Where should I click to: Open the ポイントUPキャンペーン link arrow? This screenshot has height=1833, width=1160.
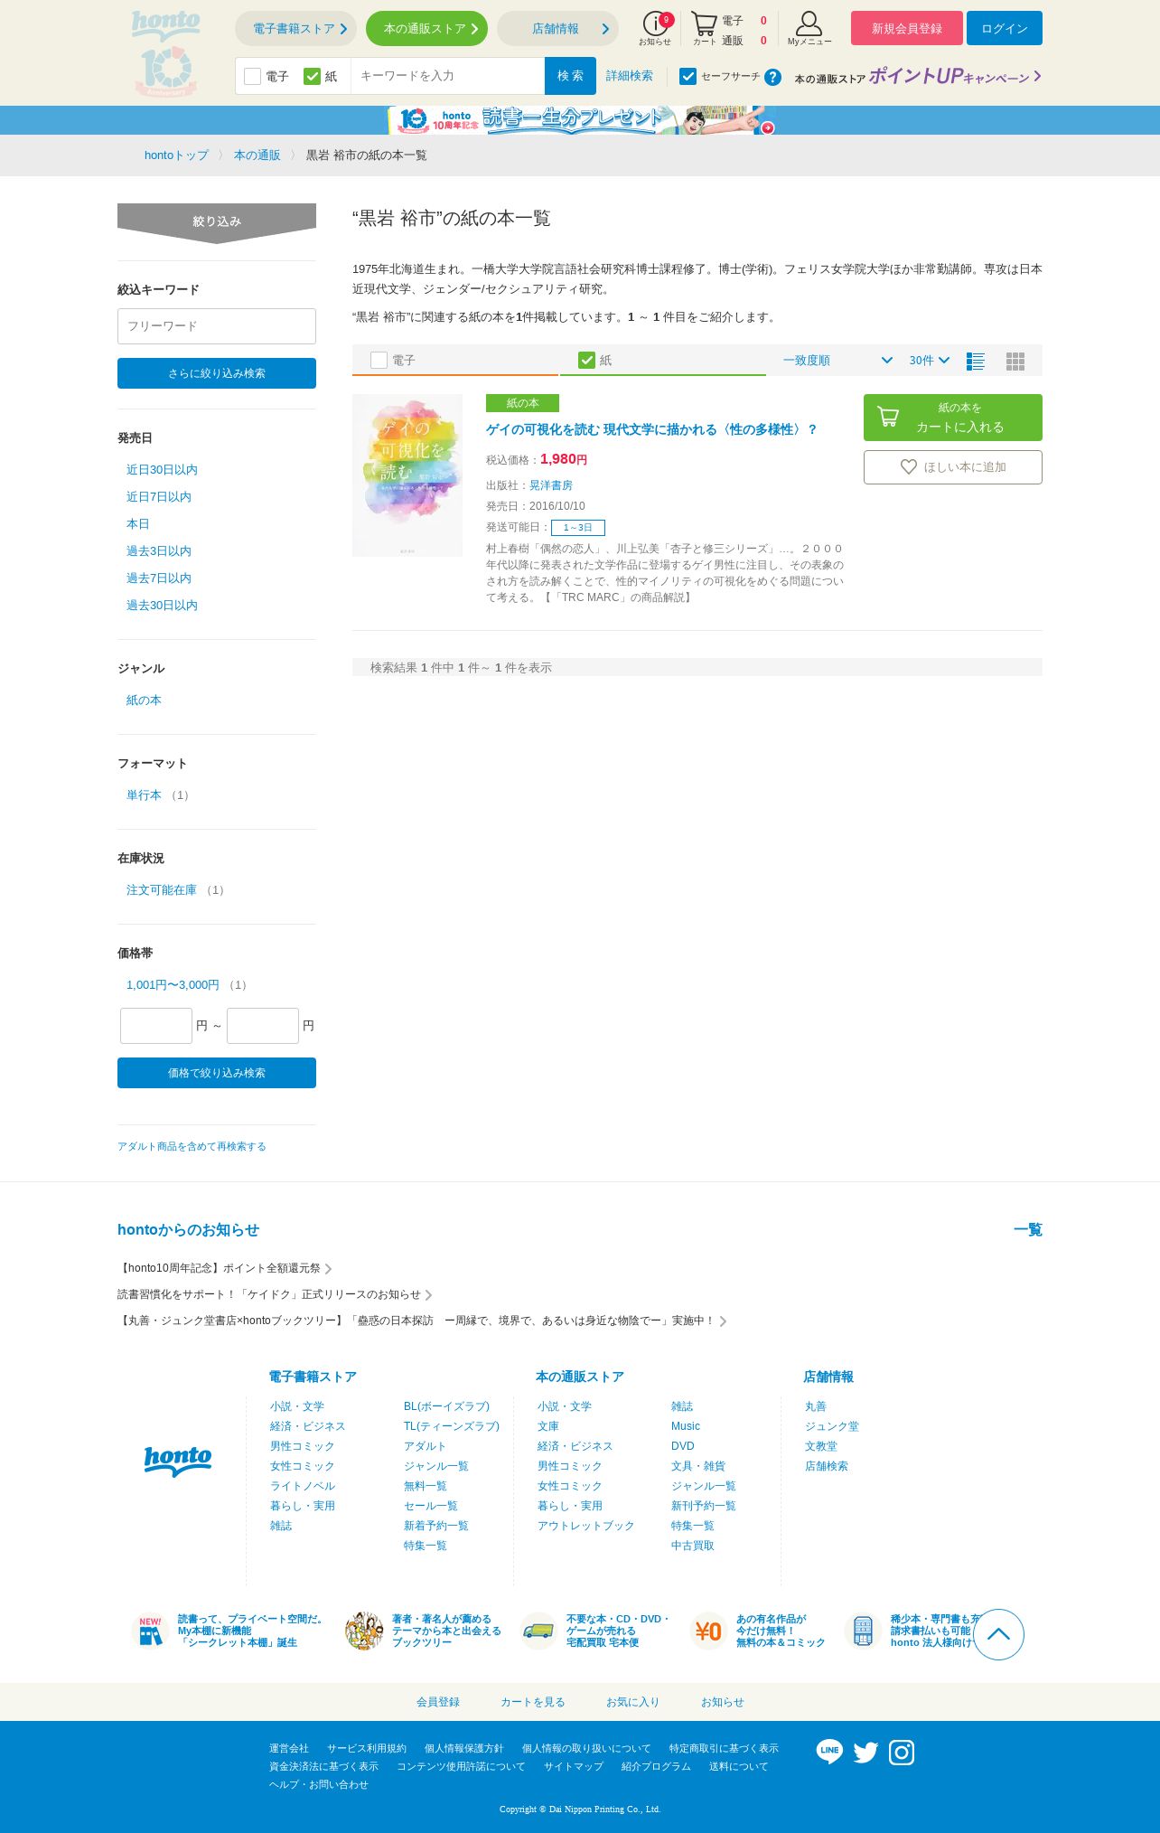coord(1037,76)
